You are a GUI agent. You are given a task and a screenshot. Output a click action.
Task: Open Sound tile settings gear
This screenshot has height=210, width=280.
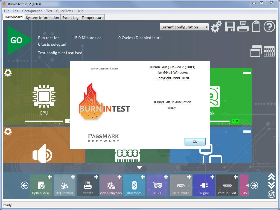coord(8,132)
